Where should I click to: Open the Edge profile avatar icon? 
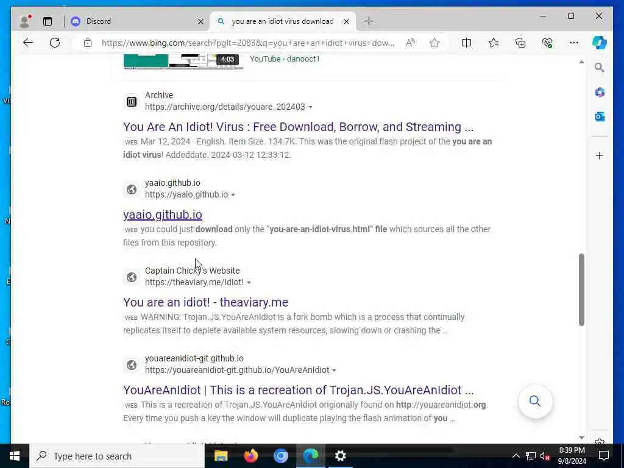pyautogui.click(x=24, y=21)
